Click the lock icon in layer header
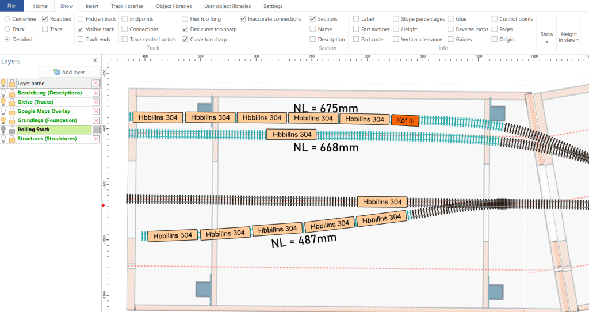The width and height of the screenshot is (589, 312). pos(12,83)
